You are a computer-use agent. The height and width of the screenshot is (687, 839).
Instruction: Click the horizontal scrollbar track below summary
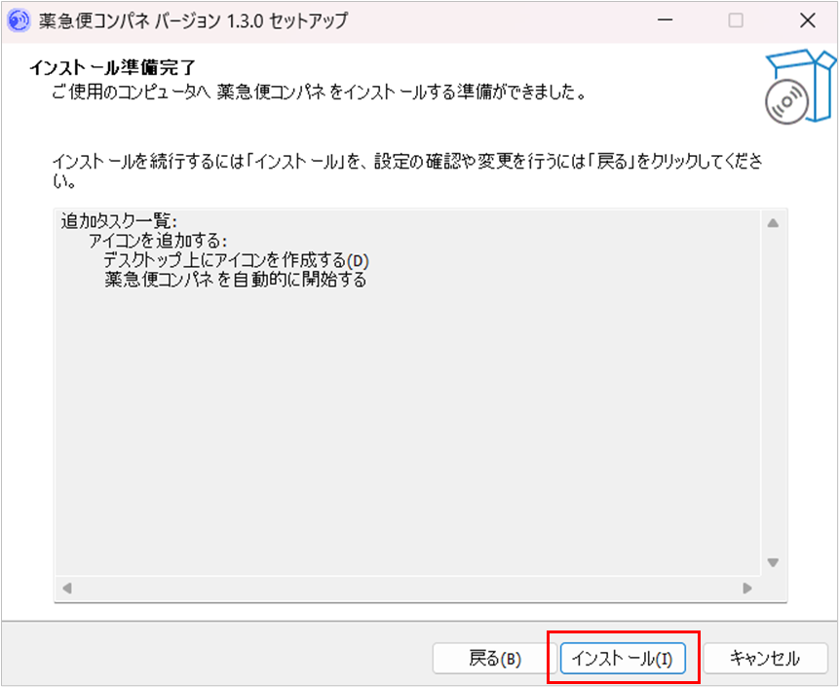[407, 589]
